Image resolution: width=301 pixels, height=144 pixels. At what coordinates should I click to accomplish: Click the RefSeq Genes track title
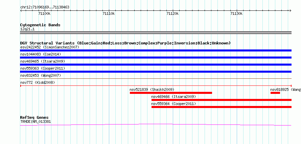pyautogui.click(x=34, y=117)
